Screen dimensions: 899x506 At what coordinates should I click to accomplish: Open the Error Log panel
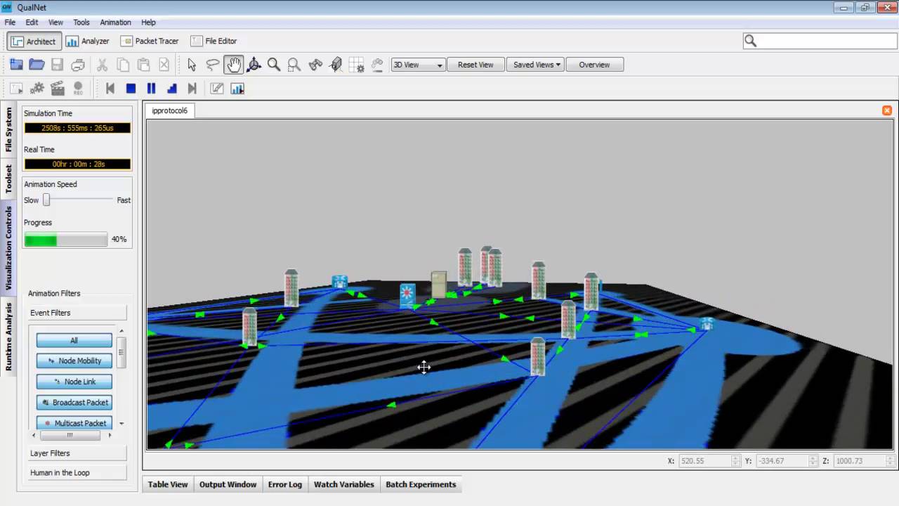pos(285,484)
